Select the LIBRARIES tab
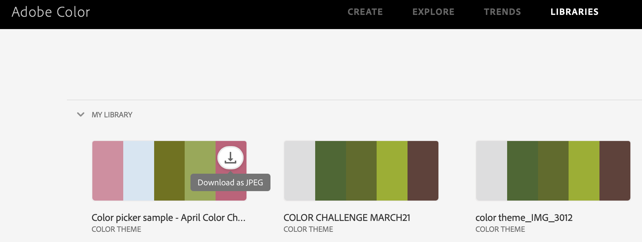The image size is (642, 242). [574, 12]
